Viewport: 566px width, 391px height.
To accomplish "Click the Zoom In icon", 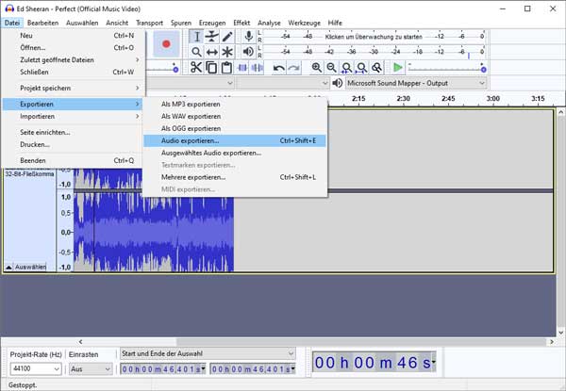I will pos(317,68).
